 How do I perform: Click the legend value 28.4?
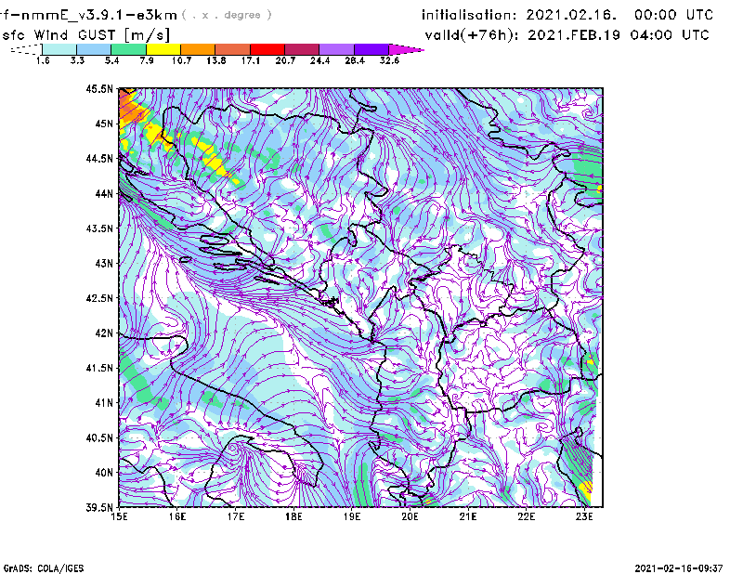pos(355,60)
